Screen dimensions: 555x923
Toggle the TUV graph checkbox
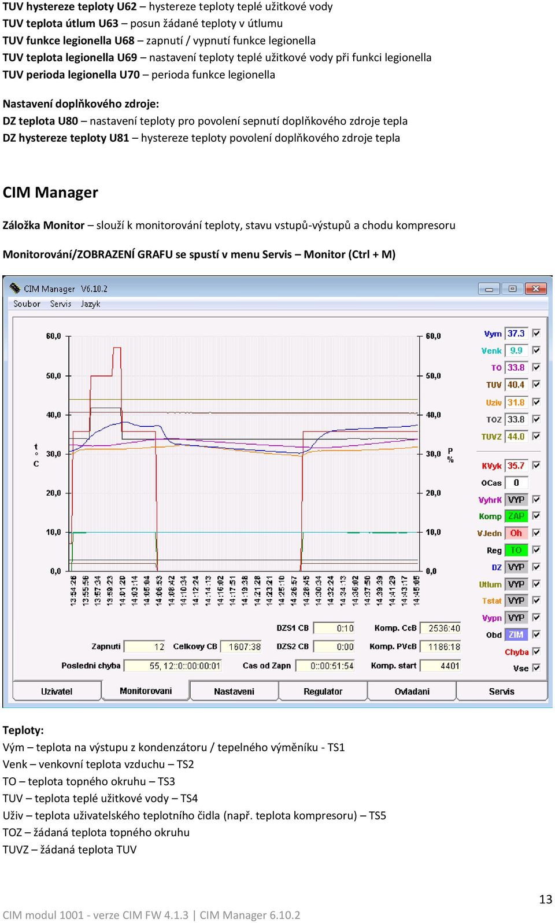click(x=536, y=385)
